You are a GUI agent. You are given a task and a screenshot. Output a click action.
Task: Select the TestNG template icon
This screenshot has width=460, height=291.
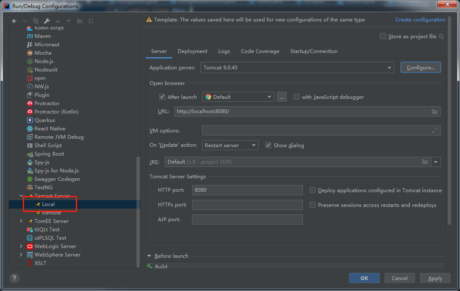click(29, 188)
